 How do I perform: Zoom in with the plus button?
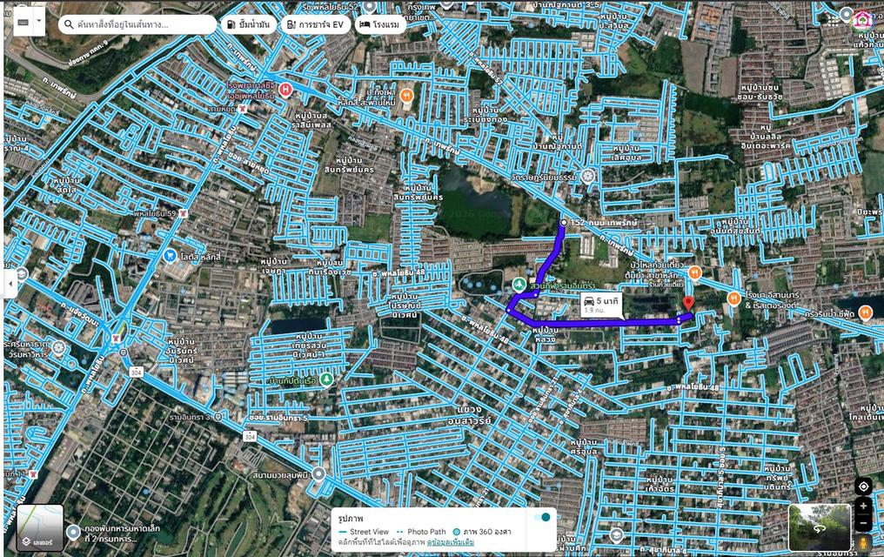pyautogui.click(x=862, y=506)
